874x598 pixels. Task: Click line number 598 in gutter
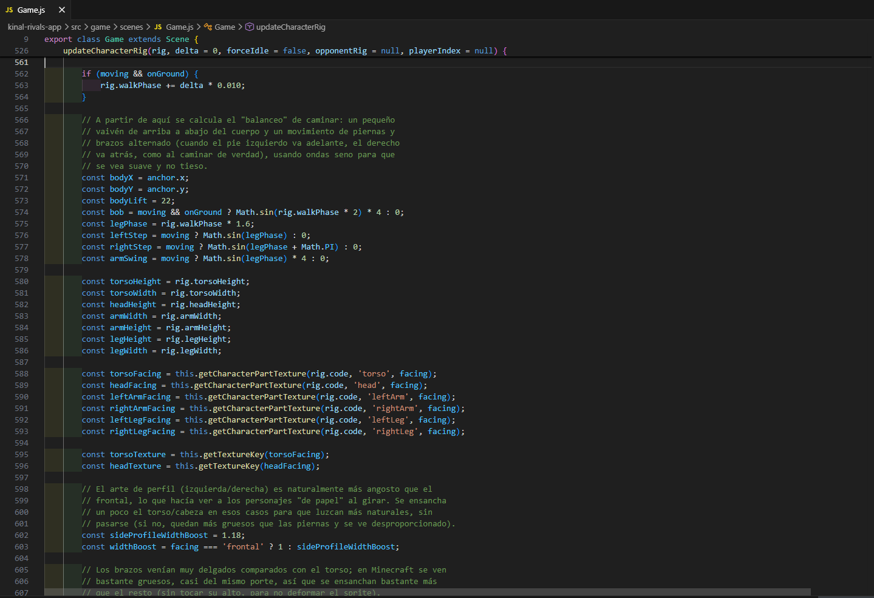(21, 489)
